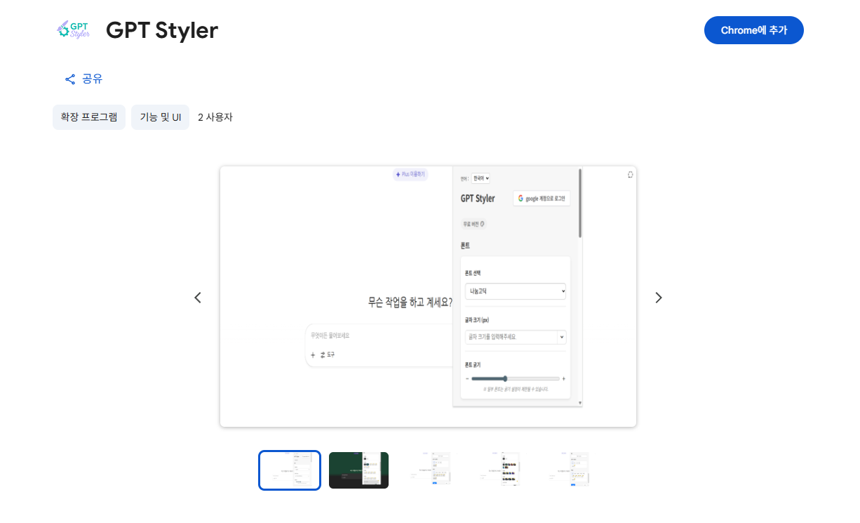This screenshot has width=860, height=523.
Task: Click the Chrome에 추가 button
Action: click(754, 30)
